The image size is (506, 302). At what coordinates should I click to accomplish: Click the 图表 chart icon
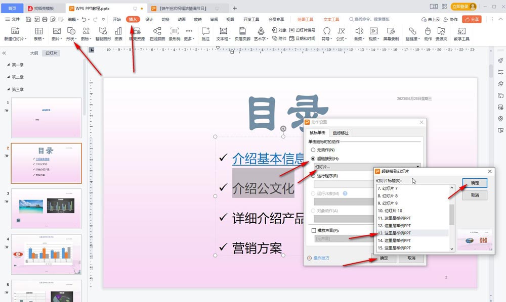pyautogui.click(x=118, y=31)
